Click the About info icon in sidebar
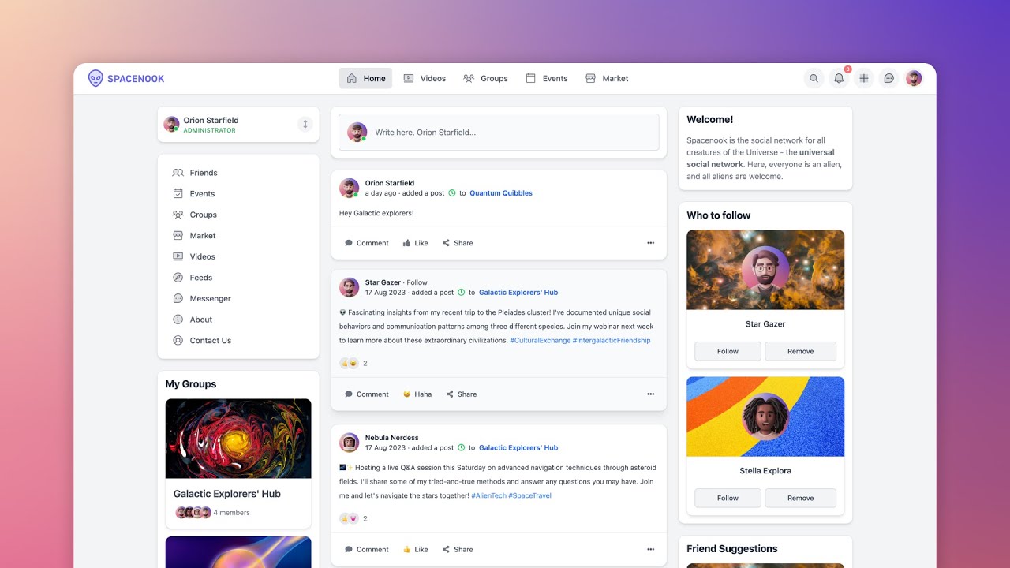 [x=178, y=319]
